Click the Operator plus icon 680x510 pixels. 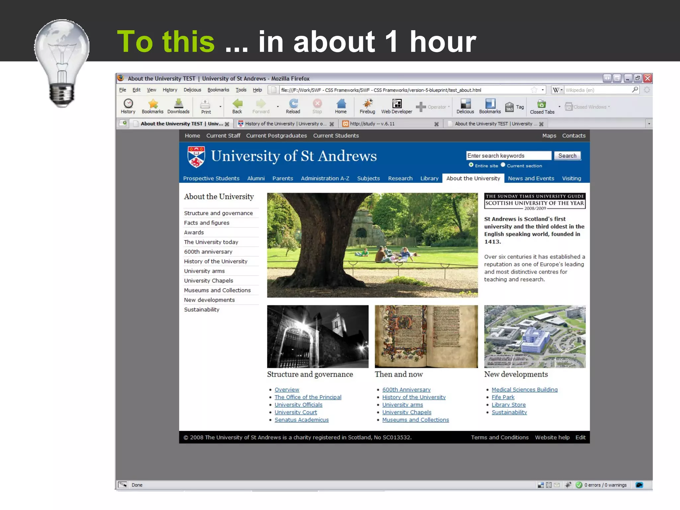pyautogui.click(x=421, y=107)
